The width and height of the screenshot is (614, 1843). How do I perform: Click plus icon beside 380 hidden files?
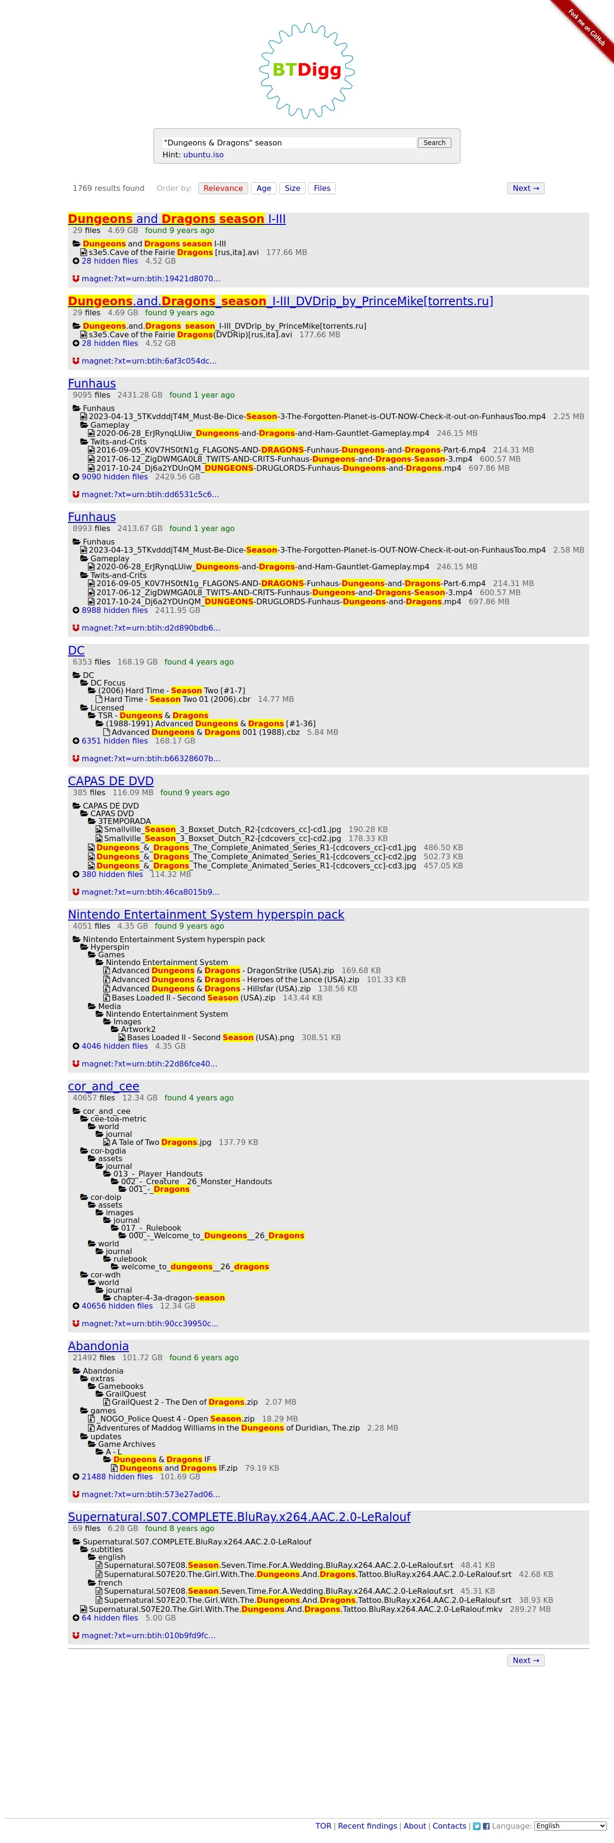(76, 874)
